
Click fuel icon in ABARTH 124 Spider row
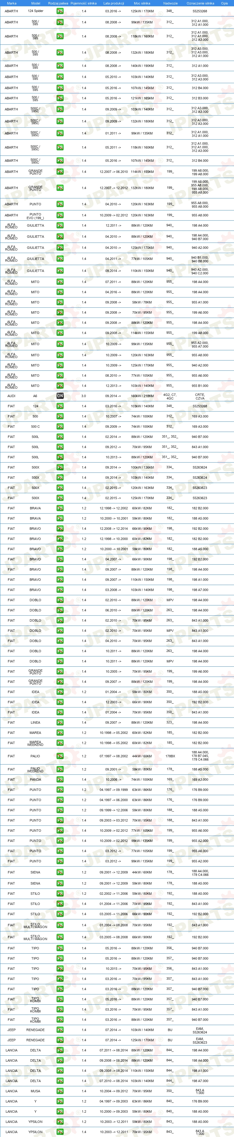point(60,11)
